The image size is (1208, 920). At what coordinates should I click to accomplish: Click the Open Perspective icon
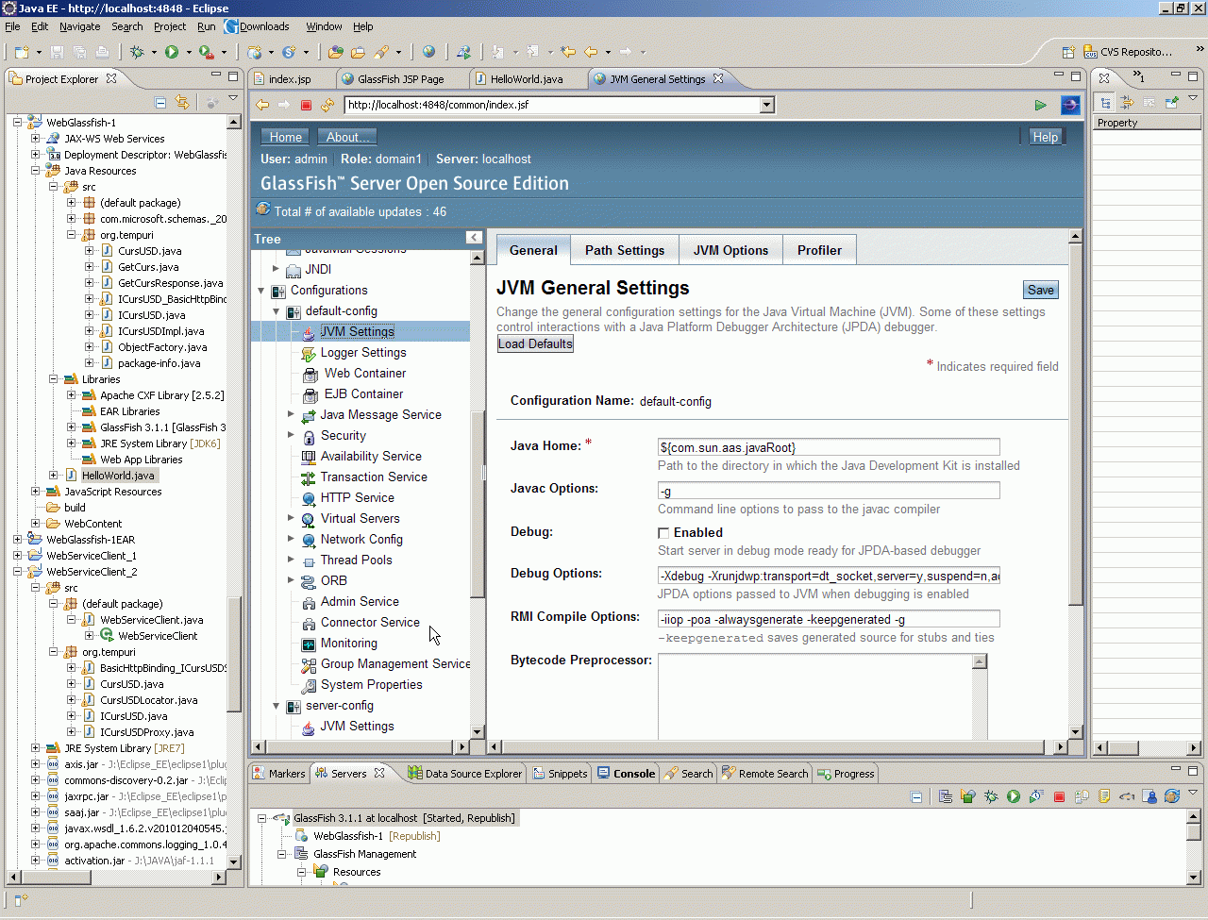1068,52
